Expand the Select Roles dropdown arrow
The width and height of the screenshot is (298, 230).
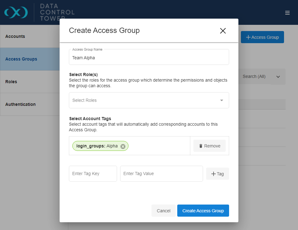pos(222,100)
